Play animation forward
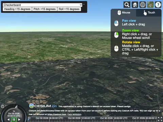The width and height of the screenshot is (163, 122). click(x=19, y=119)
